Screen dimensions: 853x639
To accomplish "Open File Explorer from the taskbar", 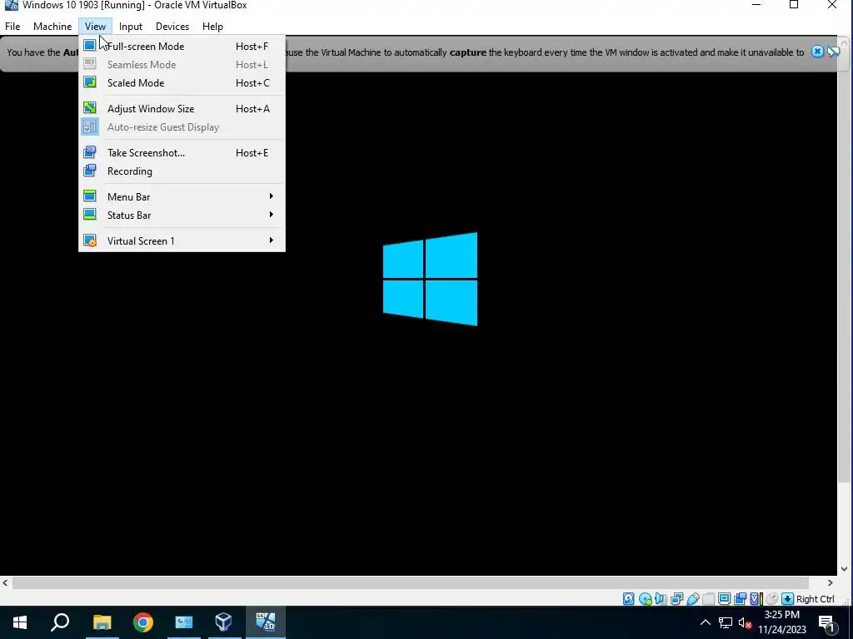I will coord(102,622).
